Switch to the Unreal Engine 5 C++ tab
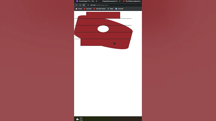The image size is (216, 121). coord(86,1)
